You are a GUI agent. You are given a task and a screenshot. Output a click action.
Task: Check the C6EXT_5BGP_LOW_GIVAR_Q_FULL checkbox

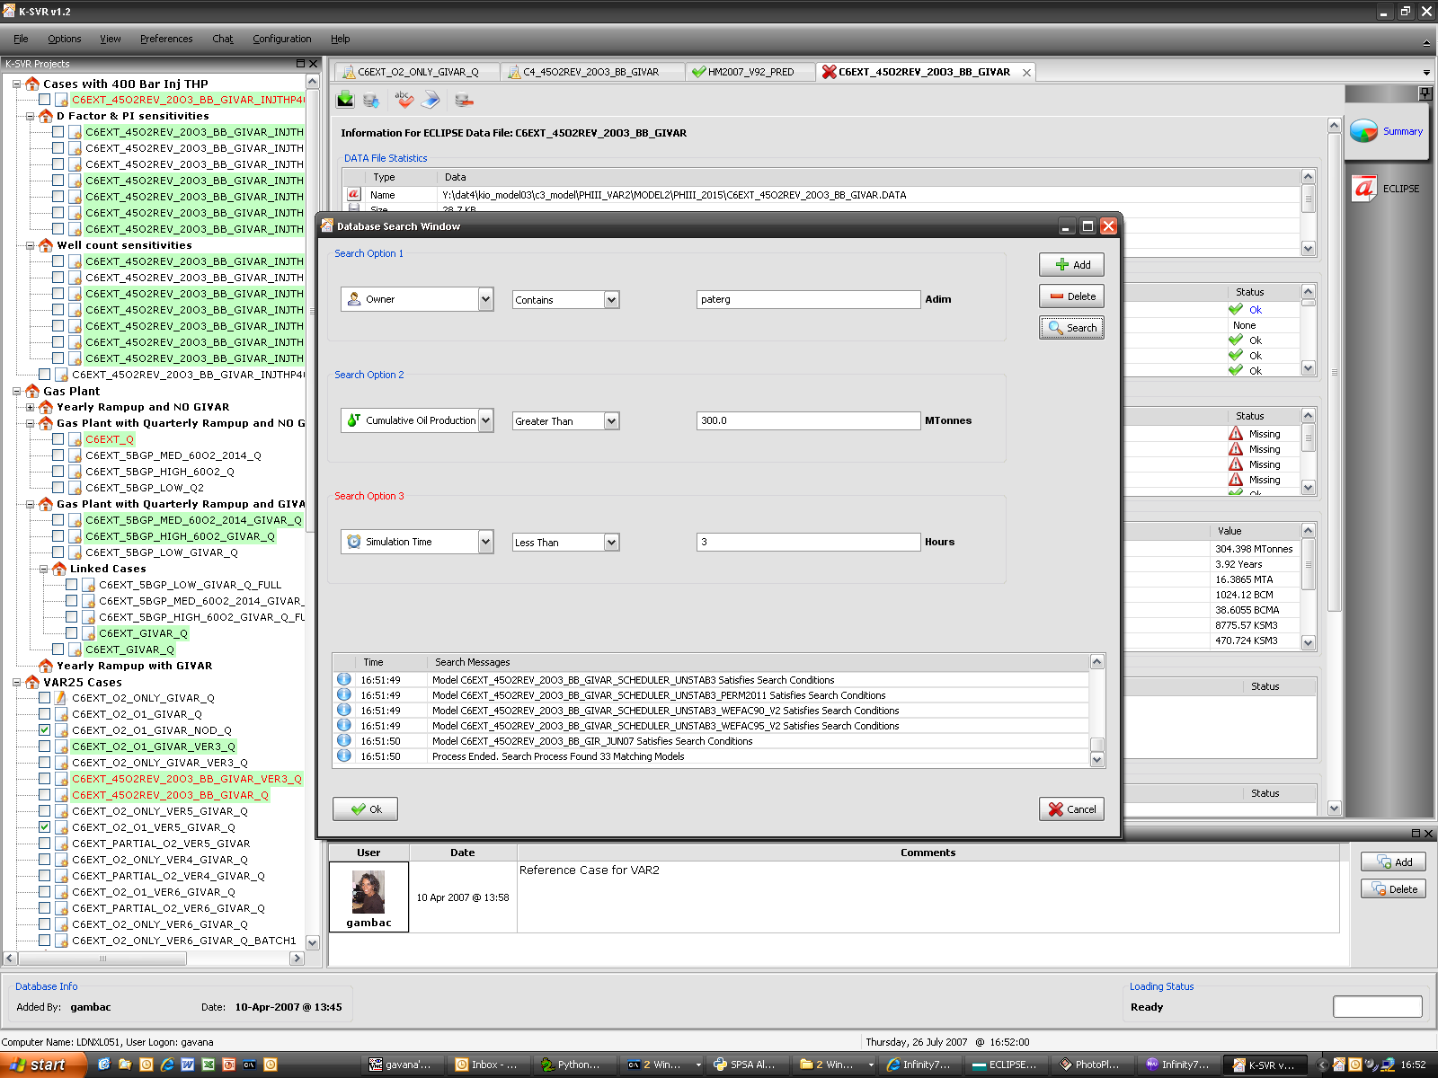click(x=71, y=585)
